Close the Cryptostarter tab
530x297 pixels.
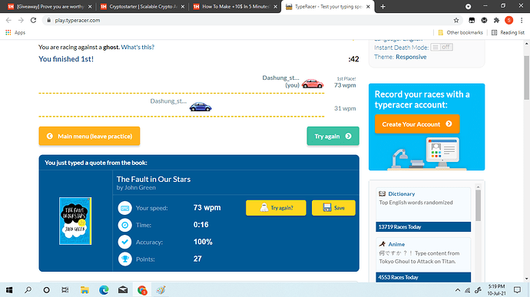[x=183, y=6]
